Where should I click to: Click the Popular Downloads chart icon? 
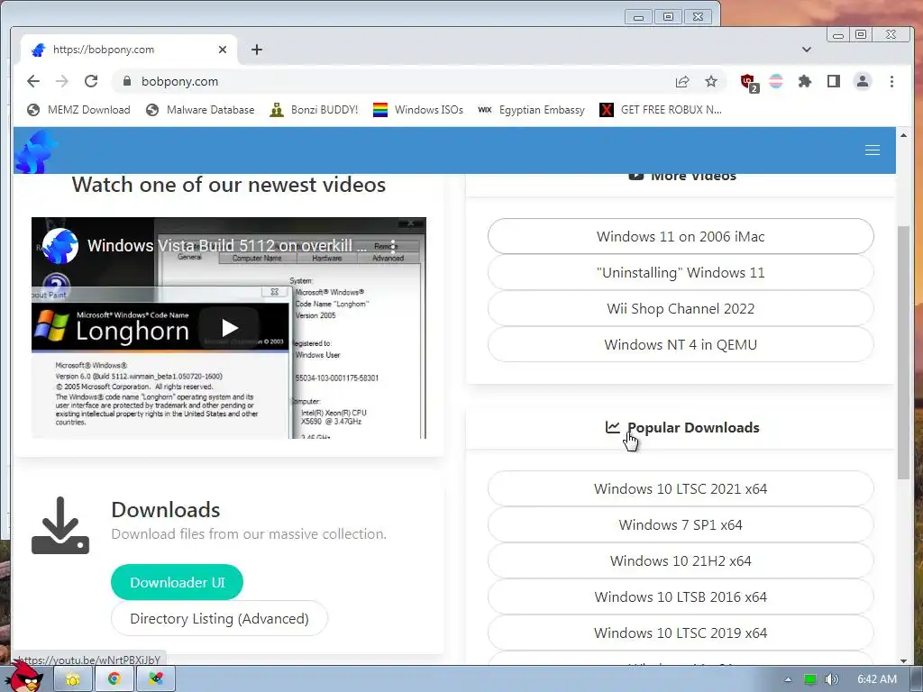pos(612,427)
